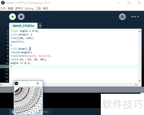Toggle the debugger butterfly icon
Image resolution: width=144 pixels, height=115 pixels.
coord(122,17)
